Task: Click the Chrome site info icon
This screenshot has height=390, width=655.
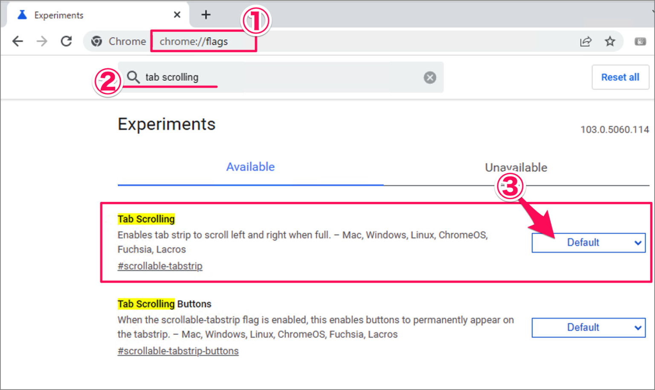Action: pyautogui.click(x=97, y=41)
